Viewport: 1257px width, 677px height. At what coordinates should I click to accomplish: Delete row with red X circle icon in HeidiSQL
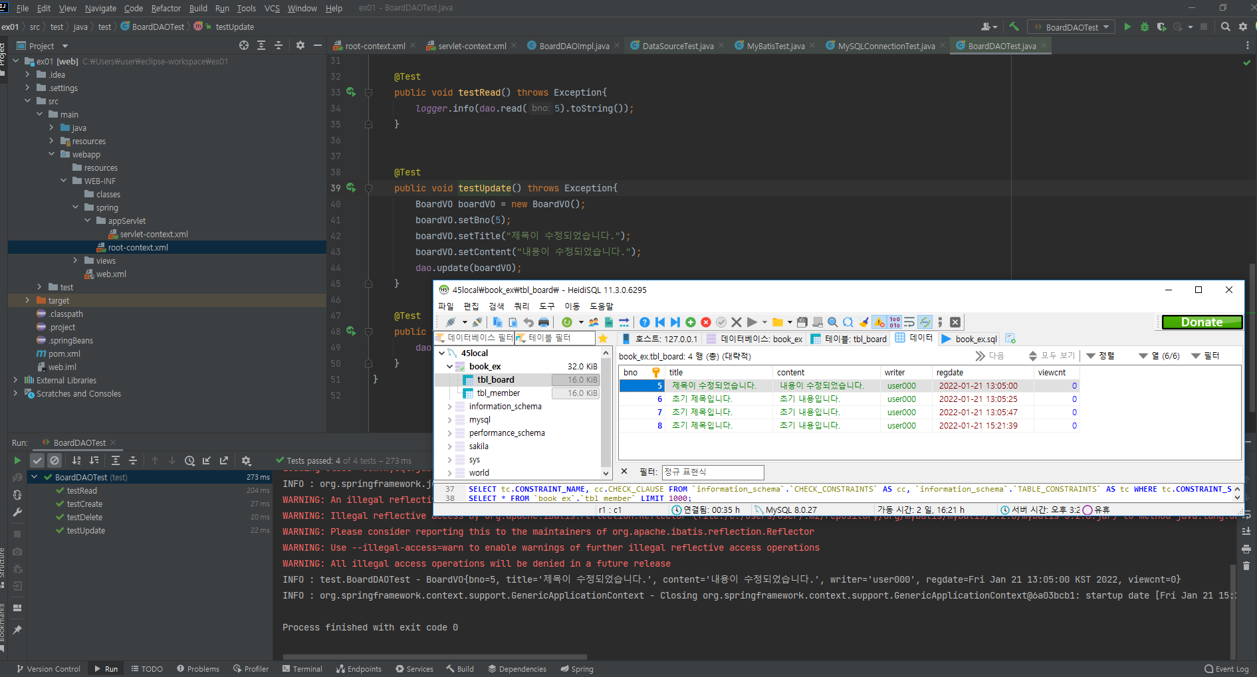(x=706, y=322)
